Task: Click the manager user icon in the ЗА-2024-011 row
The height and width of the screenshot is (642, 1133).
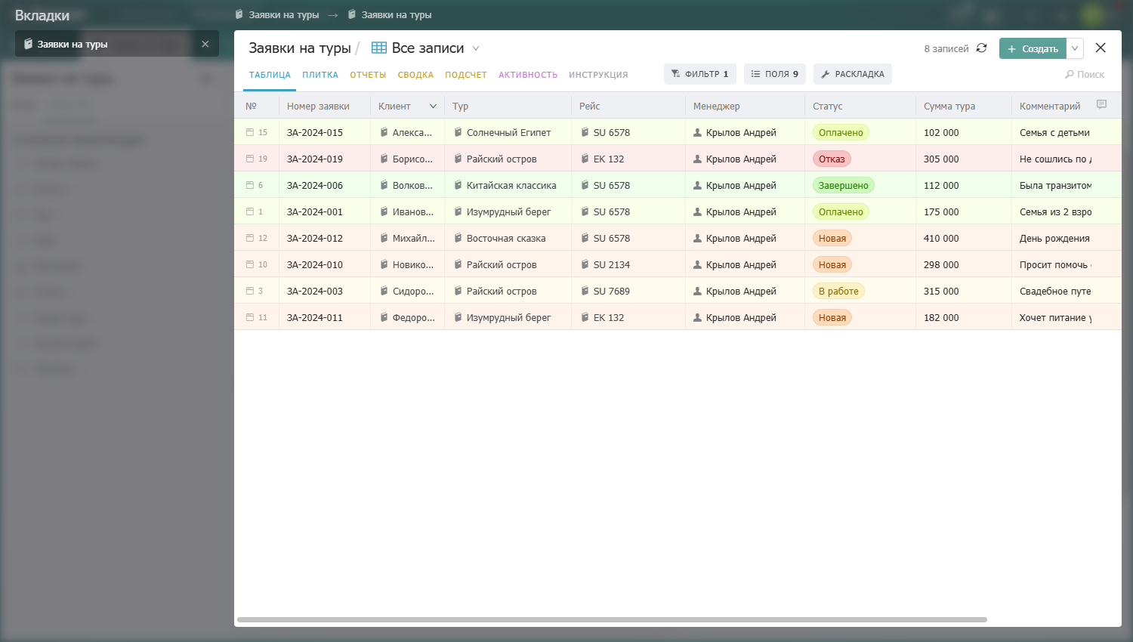Action: coord(697,317)
